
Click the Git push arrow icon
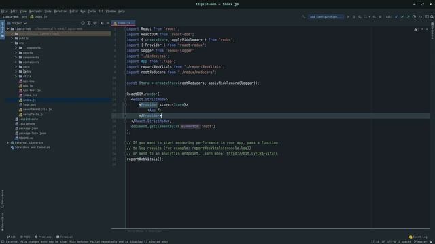click(408, 17)
